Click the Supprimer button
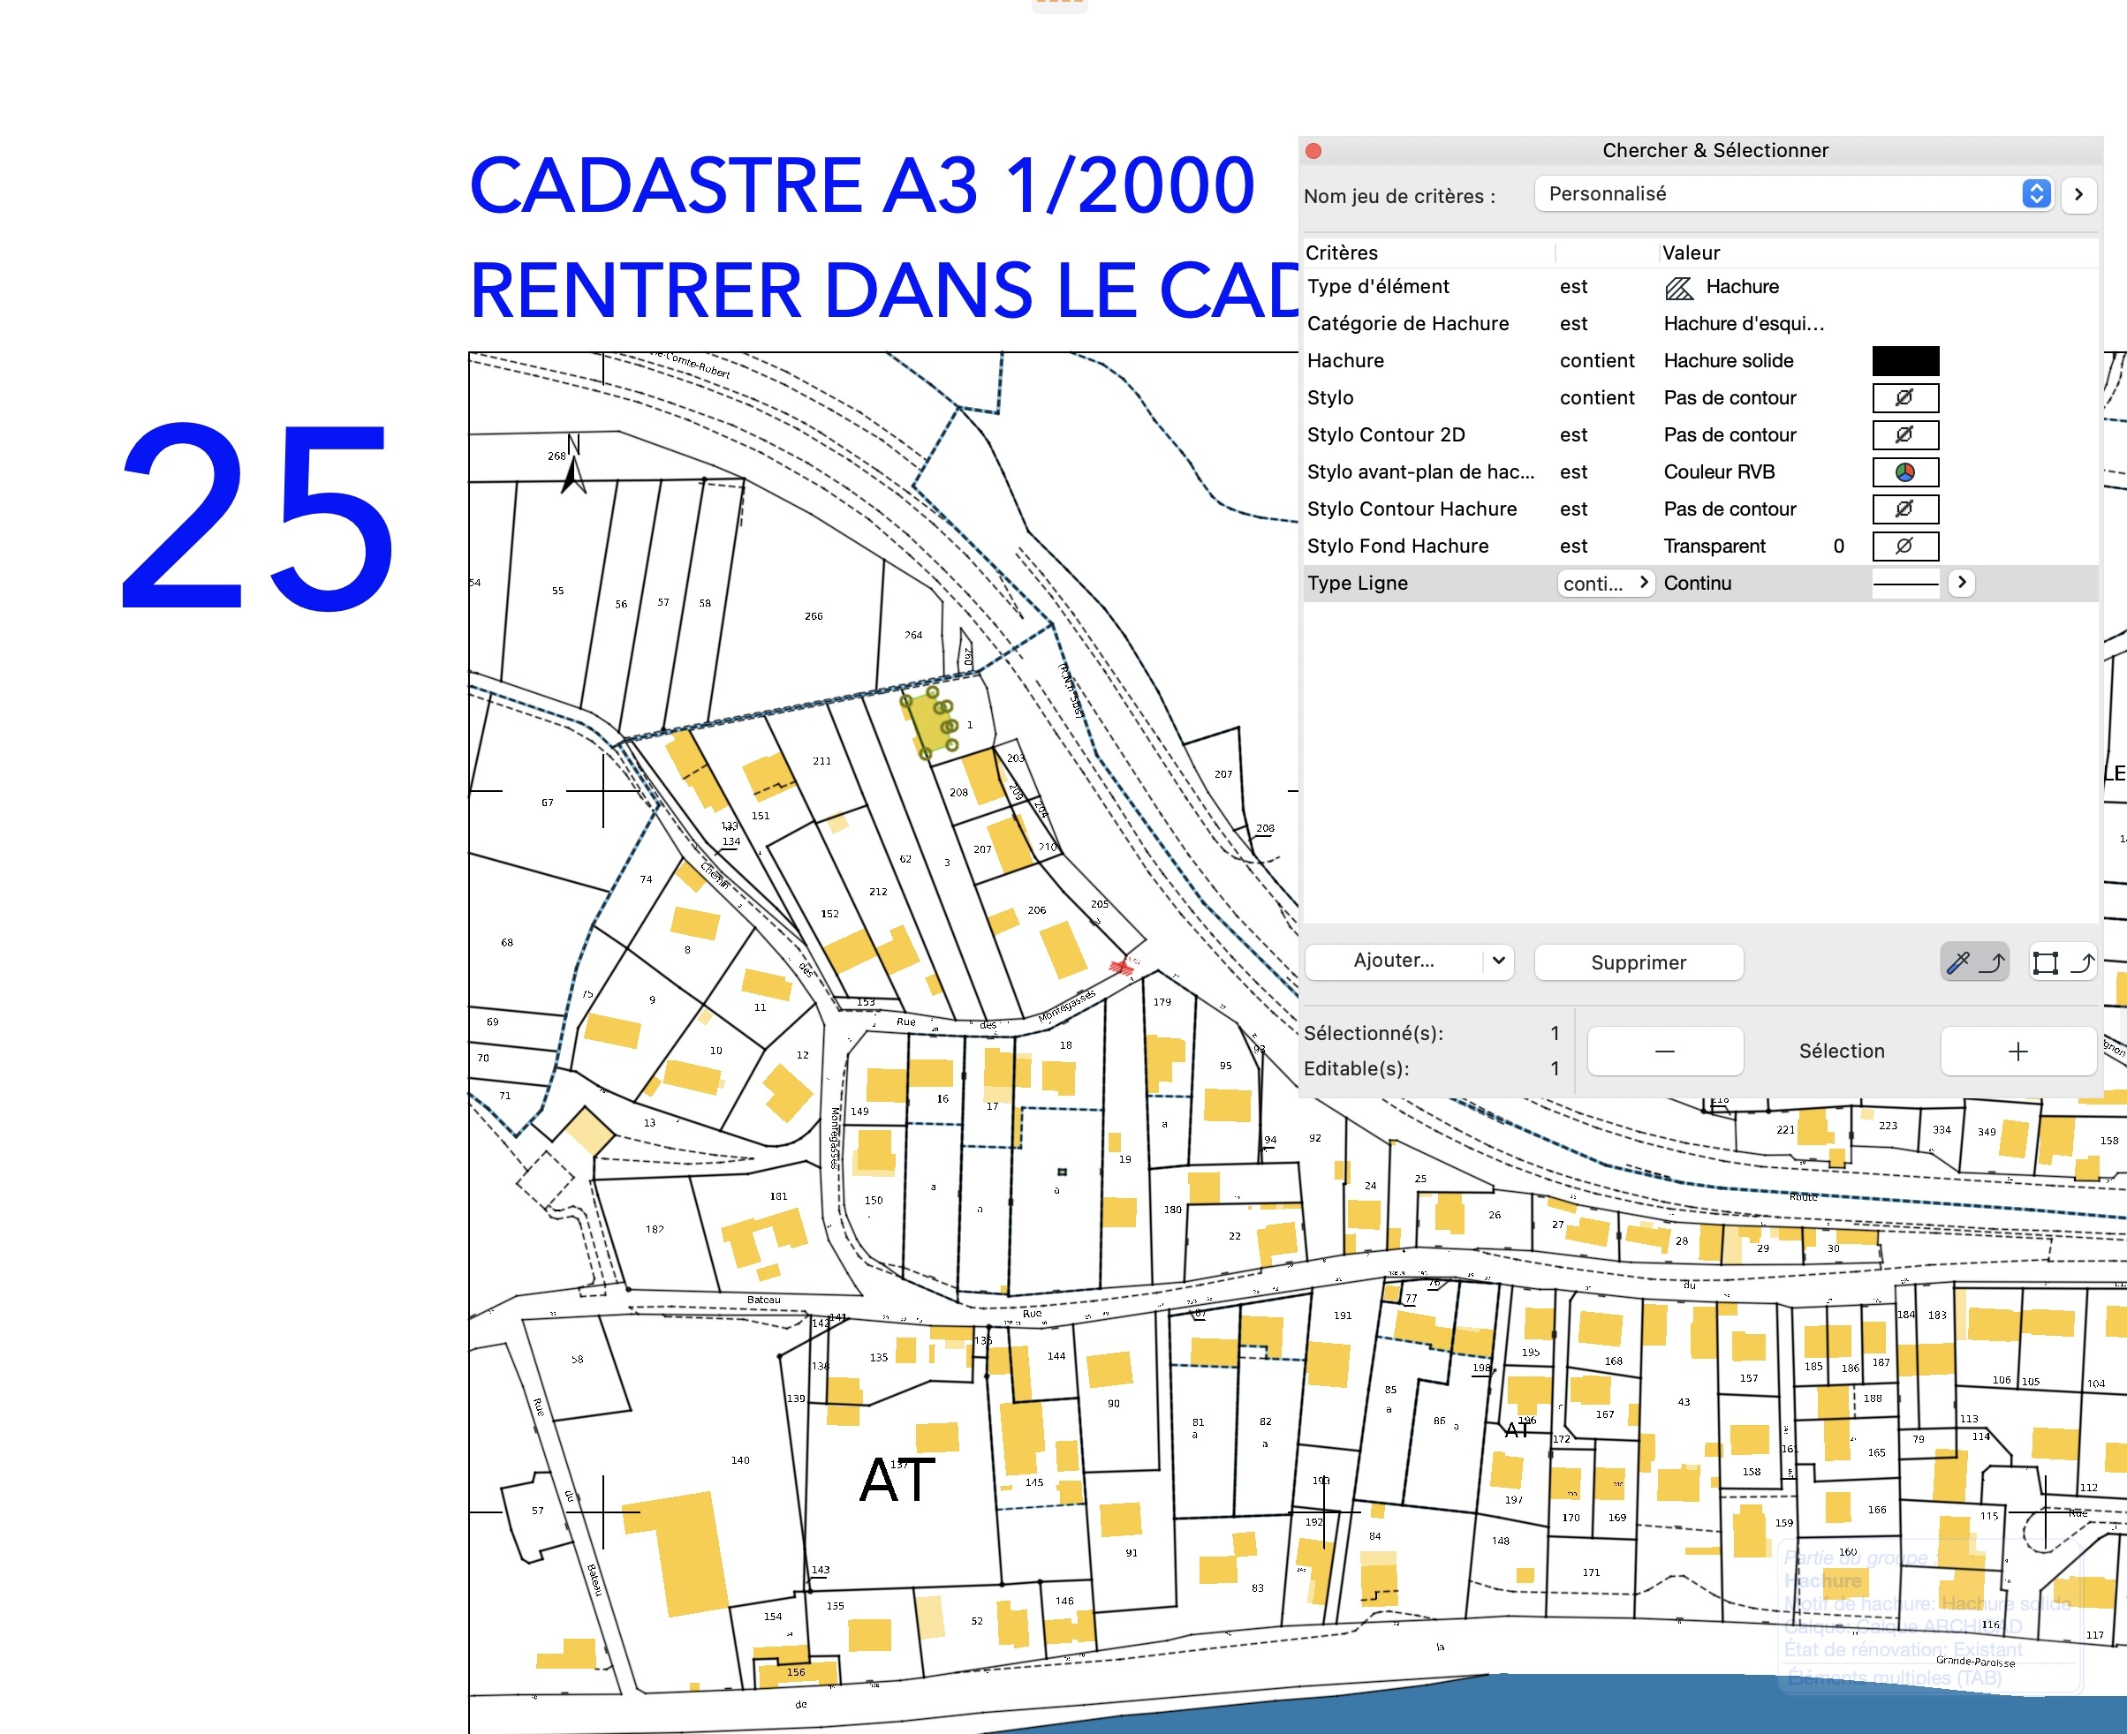Viewport: 2127px width, 1734px height. coord(1639,961)
